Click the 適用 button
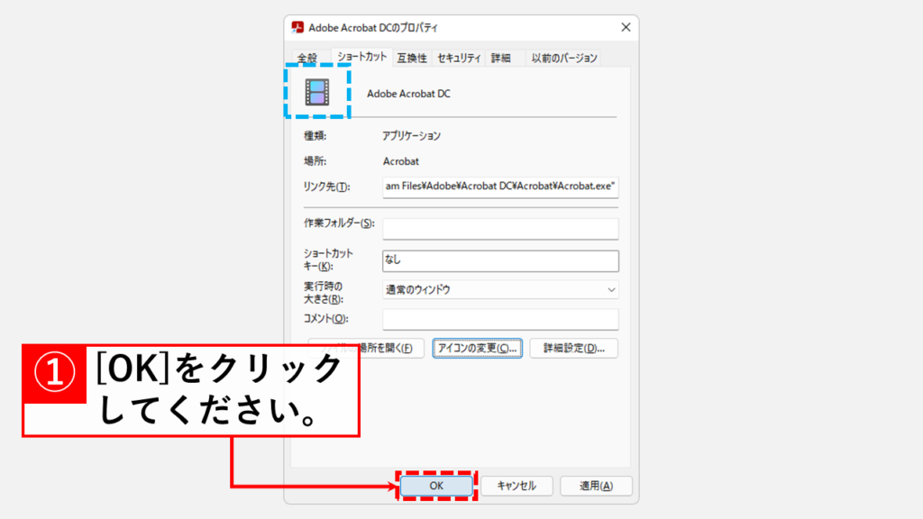The height and width of the screenshot is (519, 923). (x=597, y=486)
